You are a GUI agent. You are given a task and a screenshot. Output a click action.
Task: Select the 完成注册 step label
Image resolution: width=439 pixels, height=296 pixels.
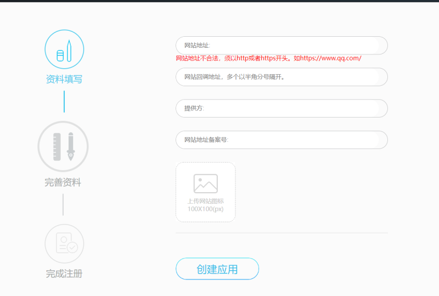64,273
